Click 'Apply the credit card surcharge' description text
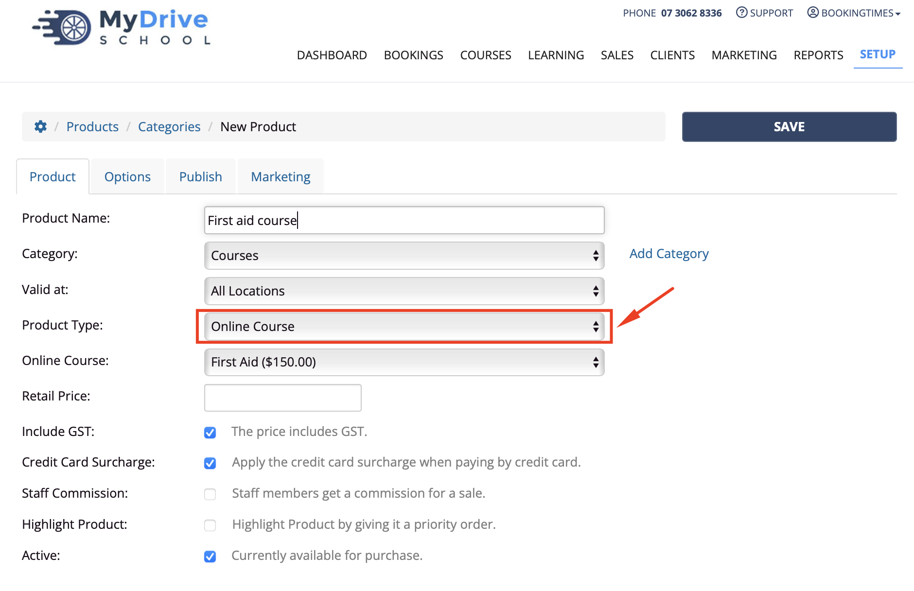 click(x=406, y=462)
